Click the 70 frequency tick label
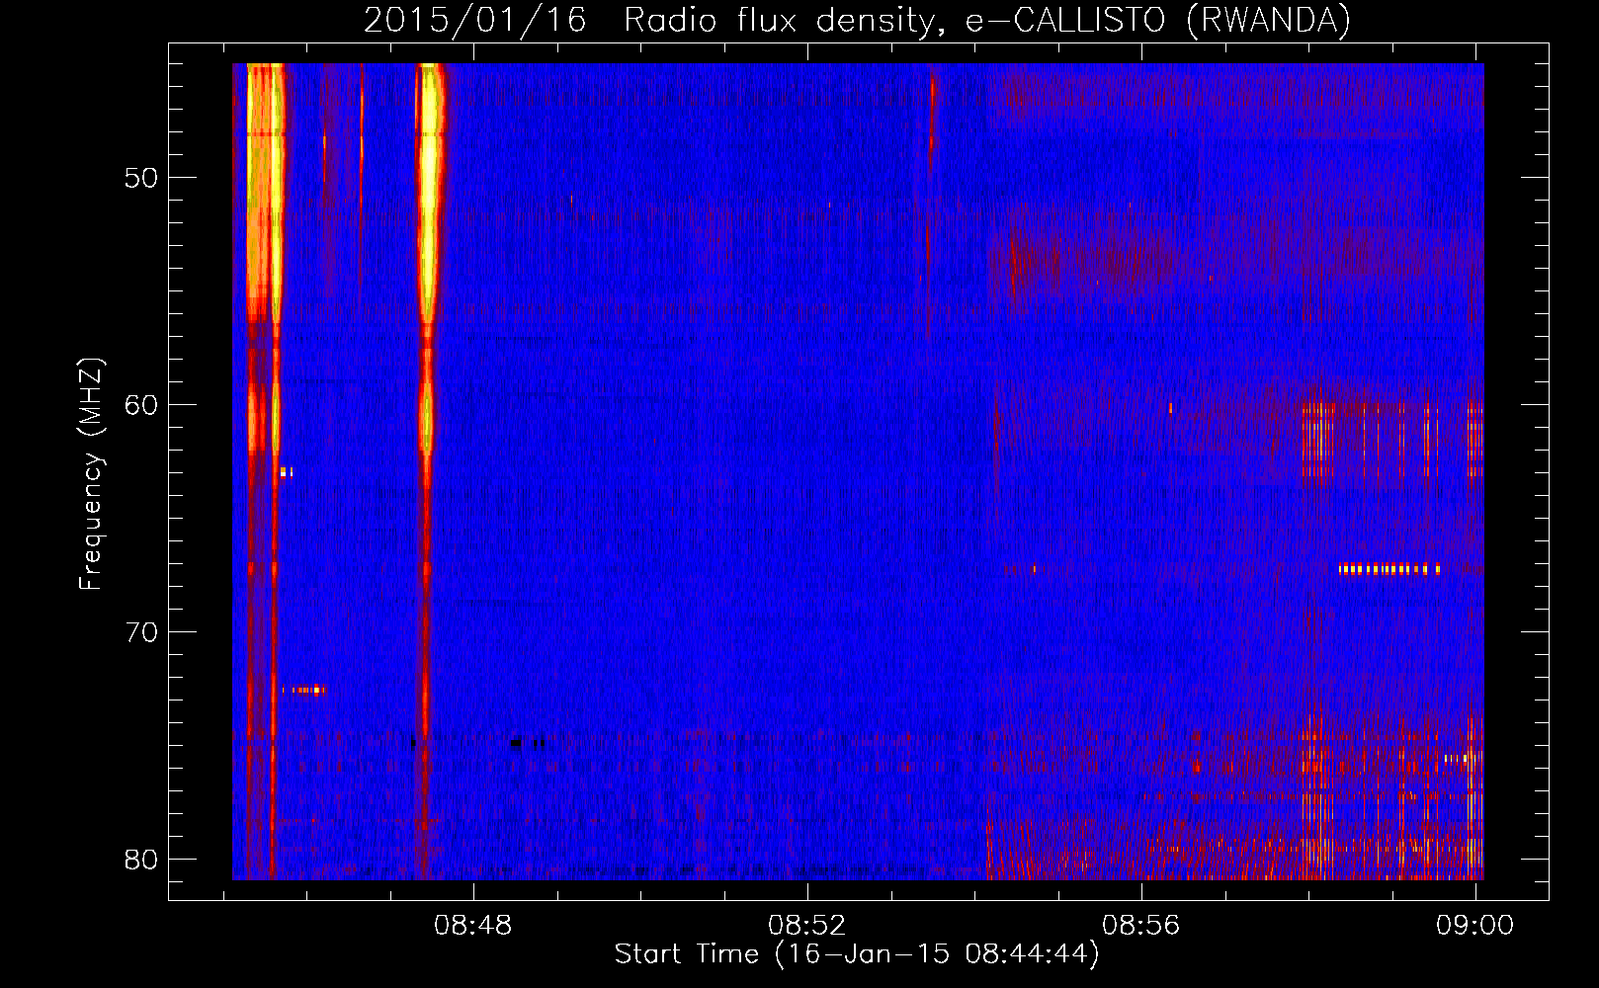 coord(141,631)
